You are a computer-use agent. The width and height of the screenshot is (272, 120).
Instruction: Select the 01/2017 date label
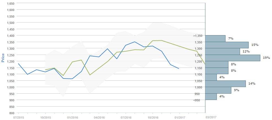tap(179, 117)
